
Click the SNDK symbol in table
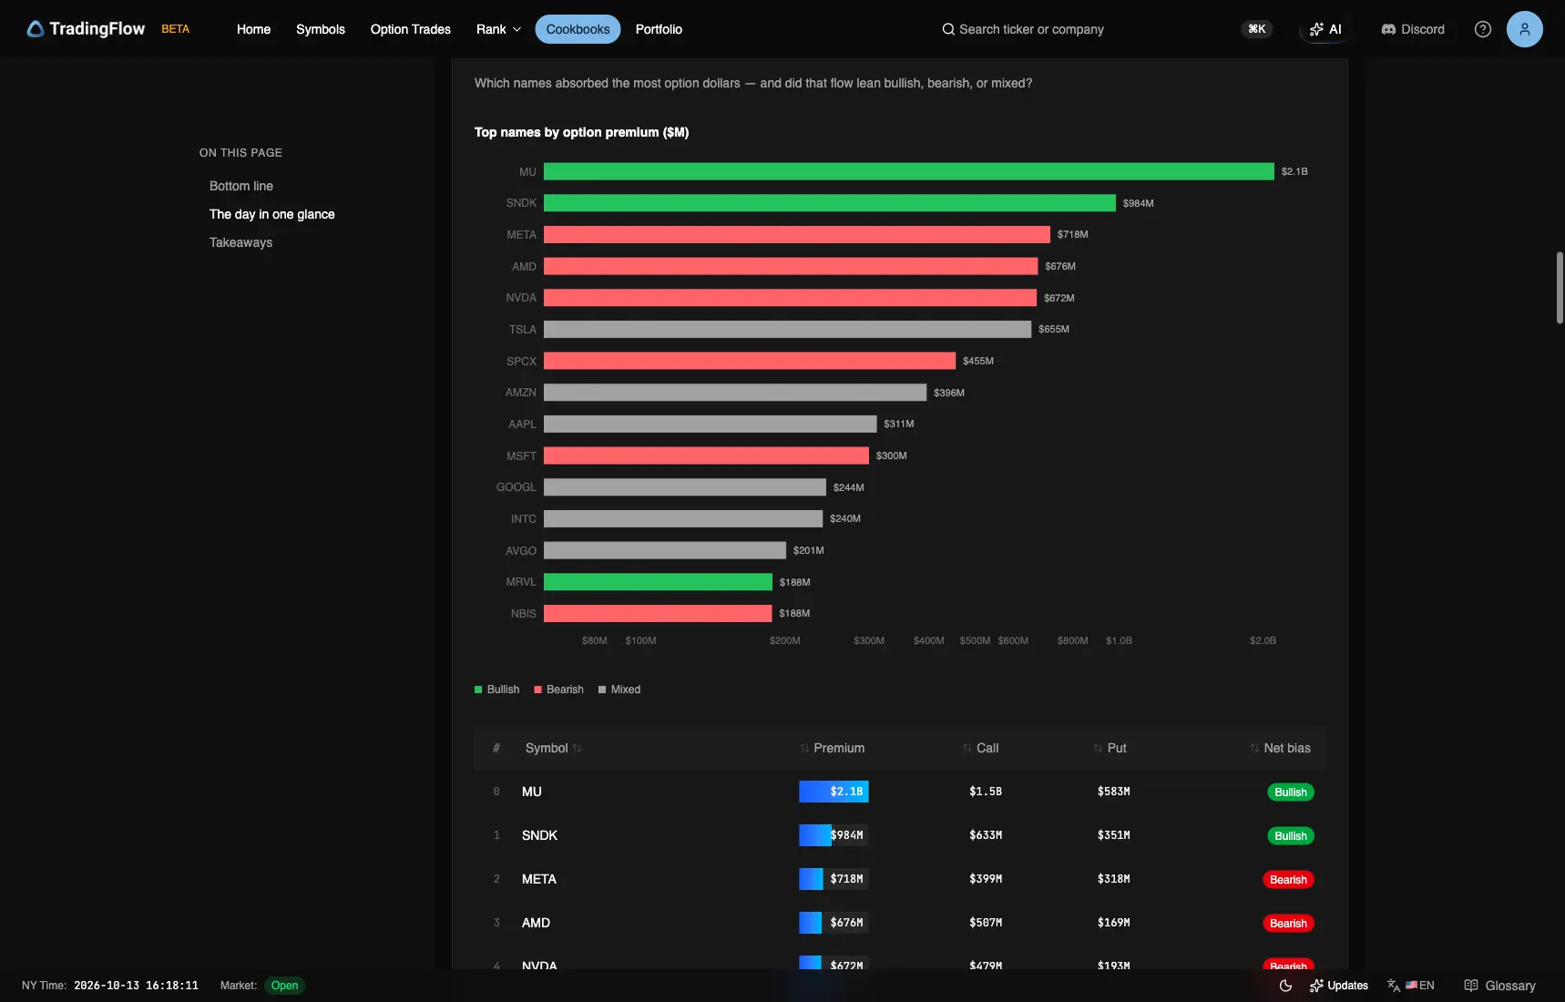click(x=539, y=835)
